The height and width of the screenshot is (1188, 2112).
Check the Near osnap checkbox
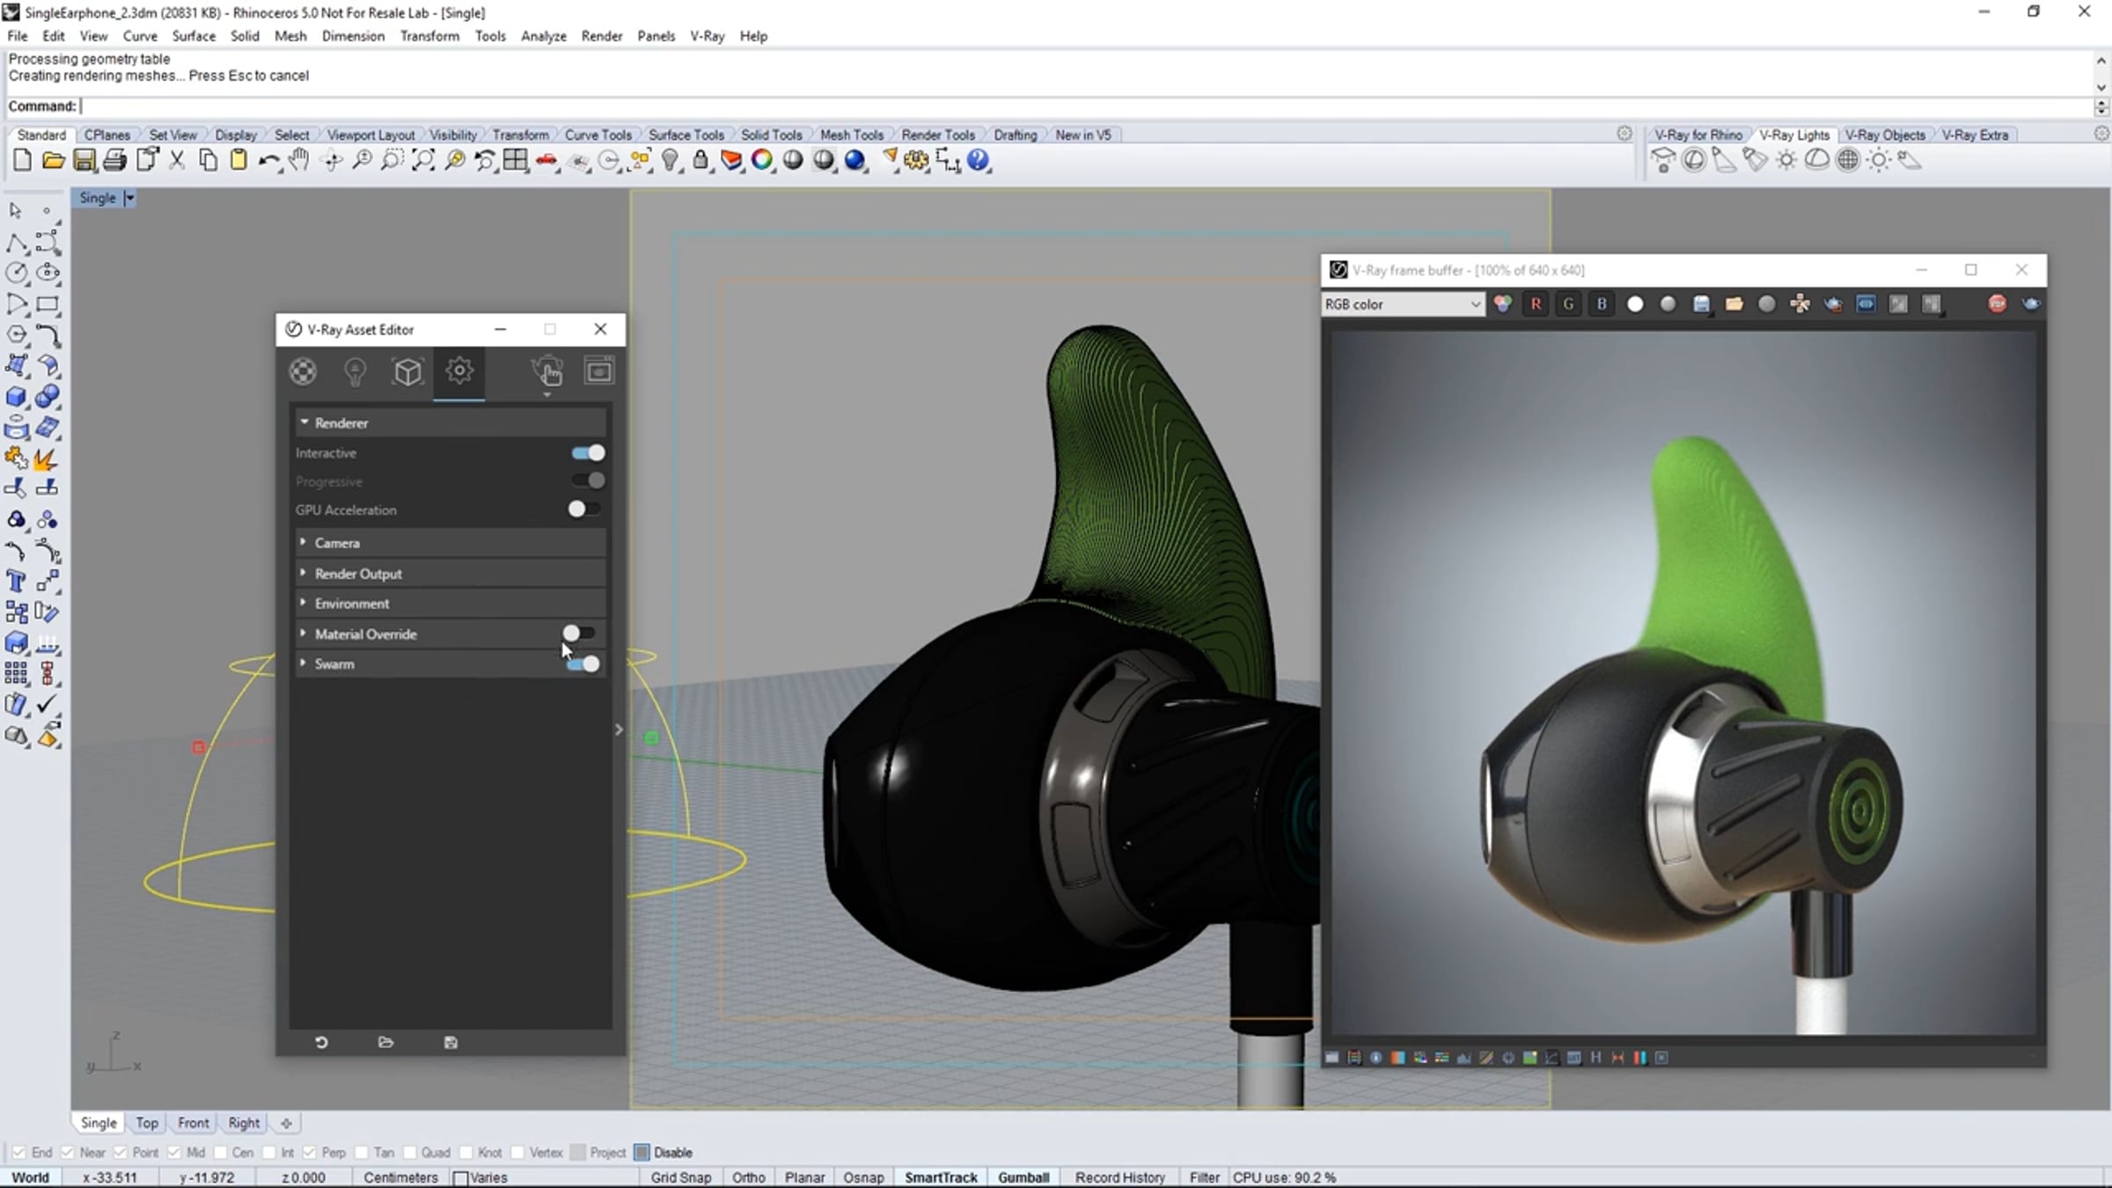68,1153
